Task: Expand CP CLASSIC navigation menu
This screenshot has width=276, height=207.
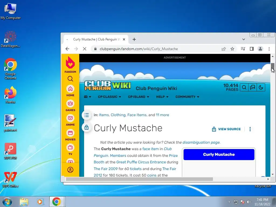Action: [x=109, y=97]
